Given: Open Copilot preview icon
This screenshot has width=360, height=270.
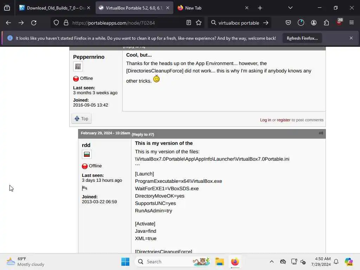Looking at the screenshot, I should coord(349,262).
